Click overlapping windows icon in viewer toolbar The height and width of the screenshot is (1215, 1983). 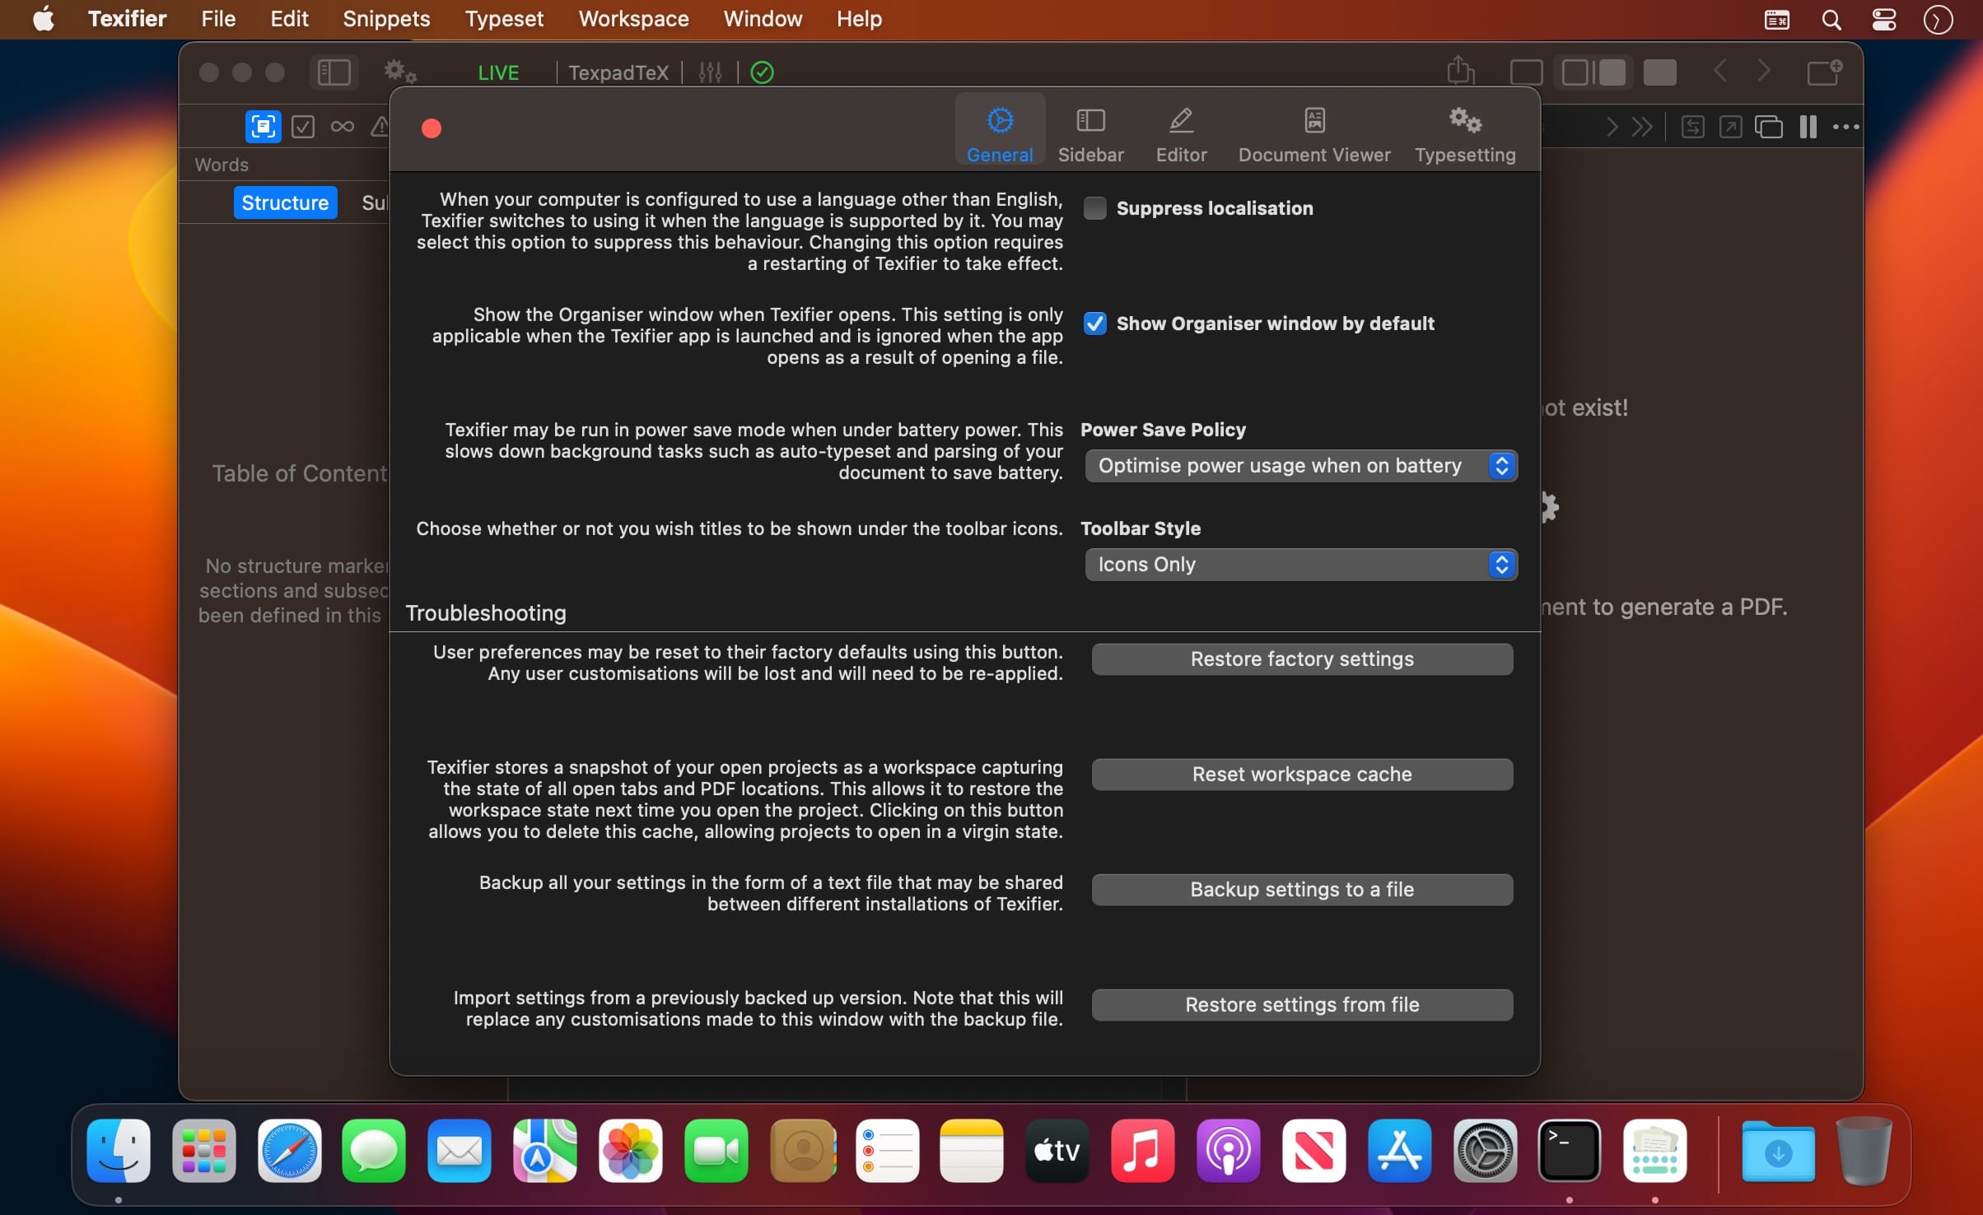point(1769,127)
